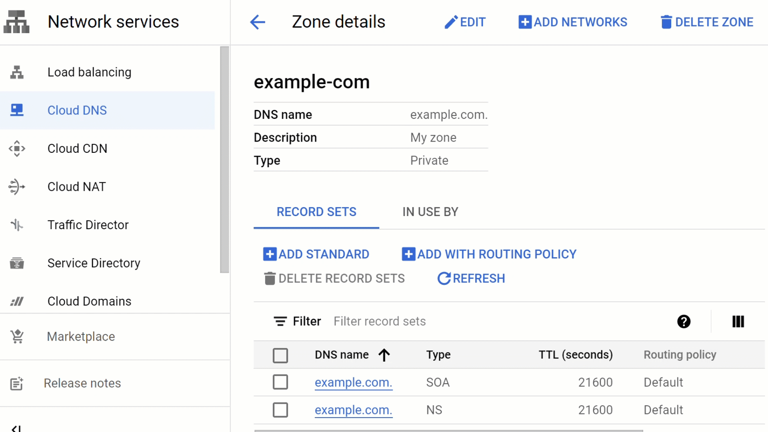This screenshot has height=432, width=768.
Task: Open Load balancing in the sidebar
Action: point(107,72)
